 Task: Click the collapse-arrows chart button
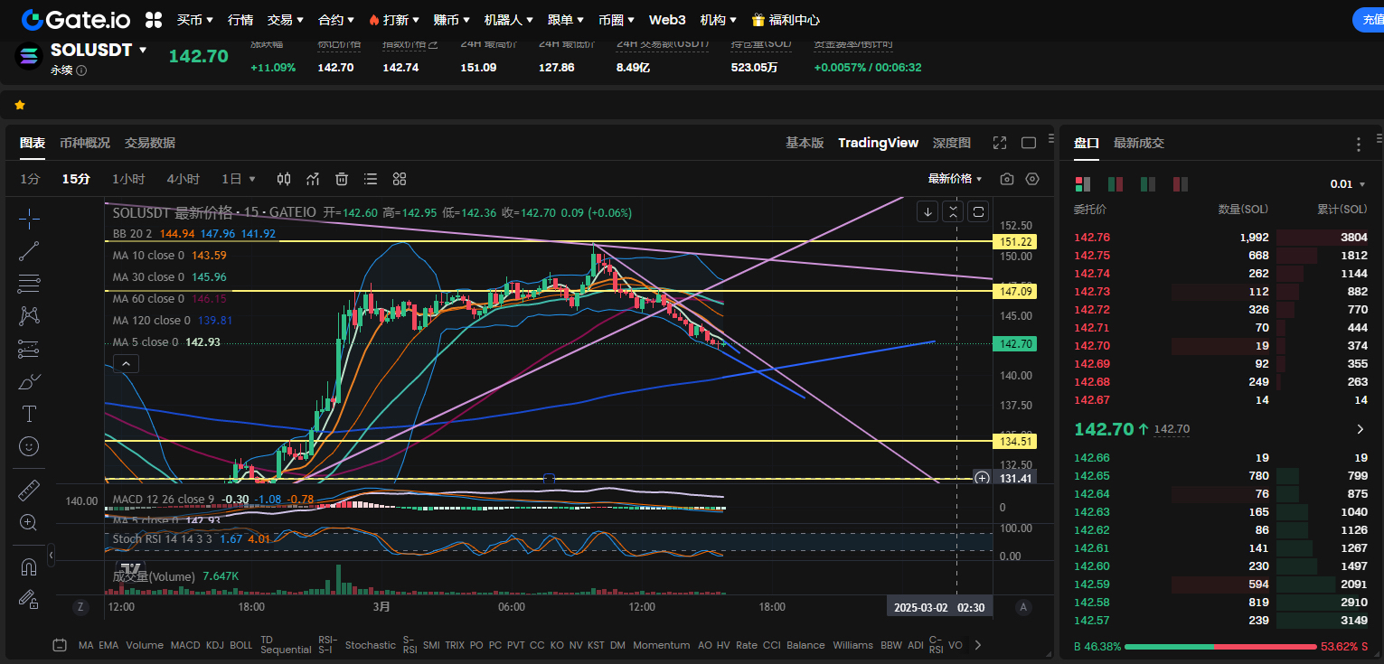953,211
